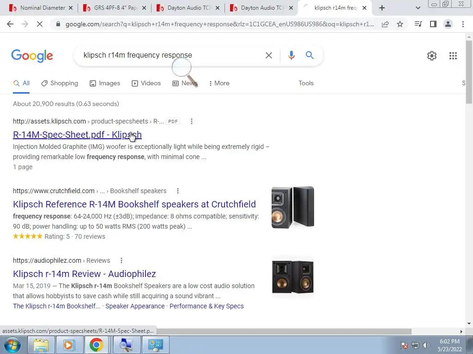Viewport: 473px width, 354px height.
Task: Open Performance & Key Specs sublink
Action: tap(206, 306)
